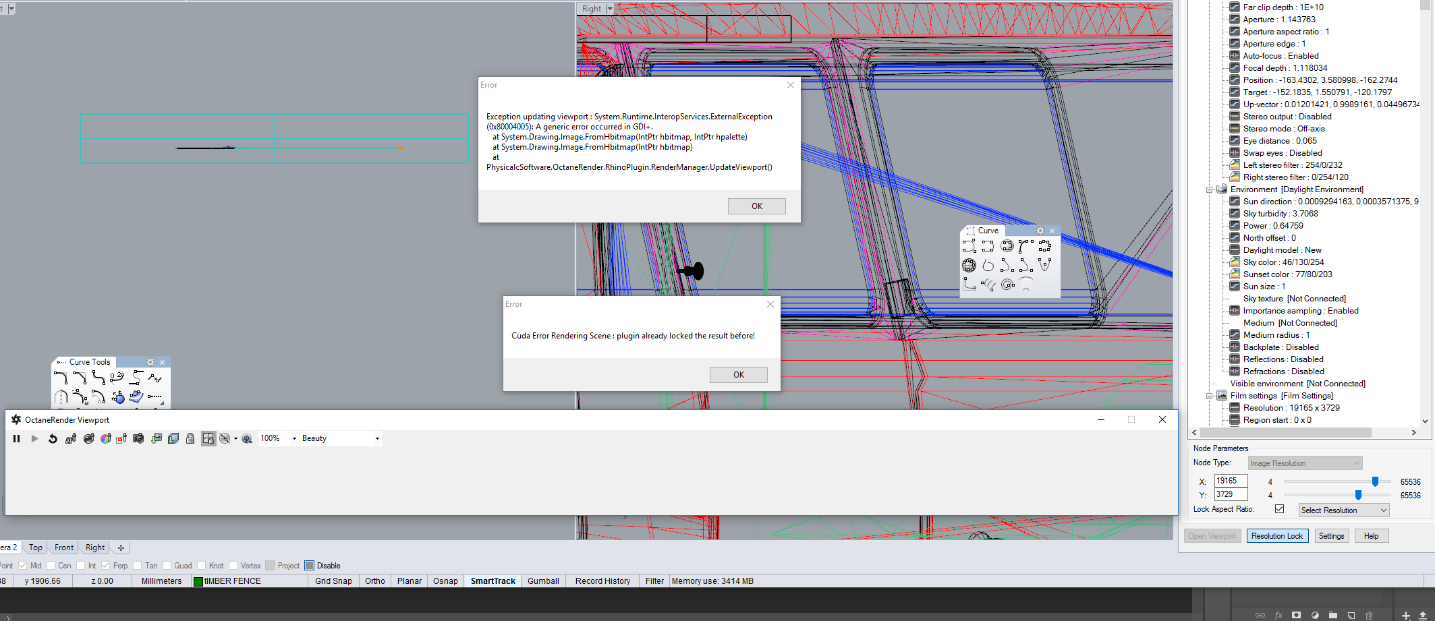Select the control point curve tool in Curve palette
1435x621 pixels.
[x=969, y=246]
